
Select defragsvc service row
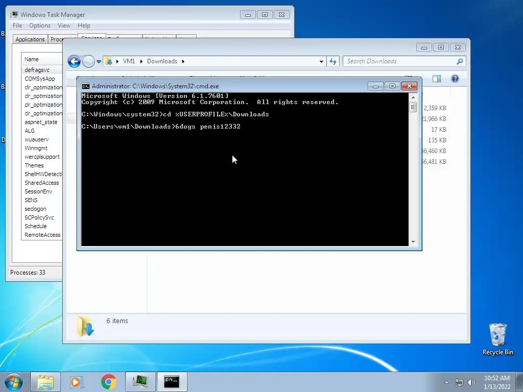pos(42,70)
